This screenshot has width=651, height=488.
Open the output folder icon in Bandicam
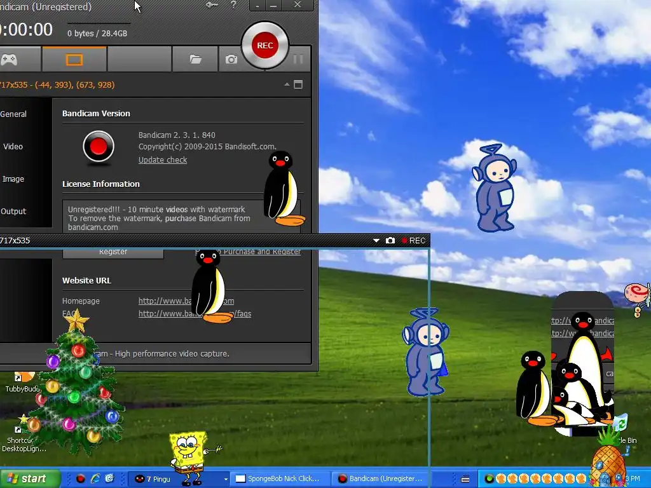click(195, 59)
